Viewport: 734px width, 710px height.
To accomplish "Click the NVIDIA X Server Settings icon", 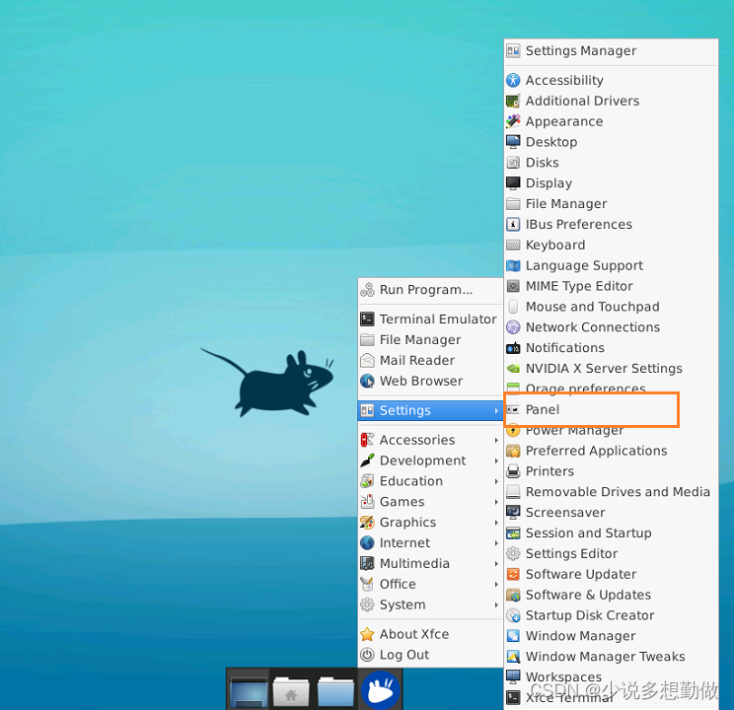I will pyautogui.click(x=513, y=369).
